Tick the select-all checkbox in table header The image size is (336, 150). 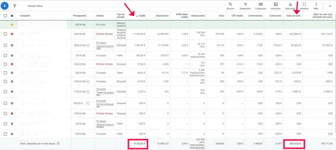click(x=5, y=15)
